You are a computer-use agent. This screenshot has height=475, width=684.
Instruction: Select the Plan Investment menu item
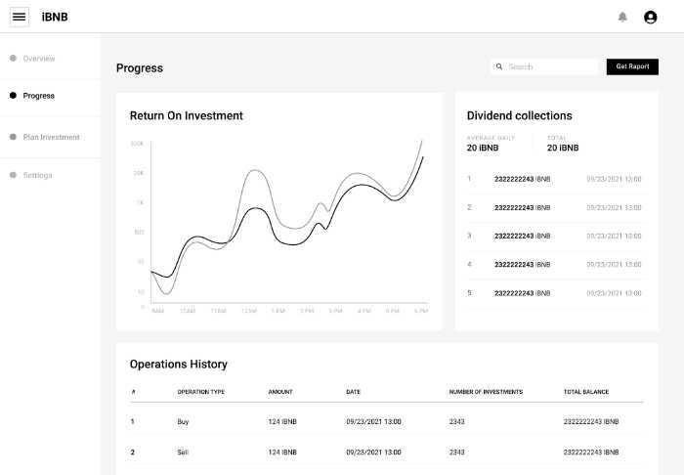(51, 137)
